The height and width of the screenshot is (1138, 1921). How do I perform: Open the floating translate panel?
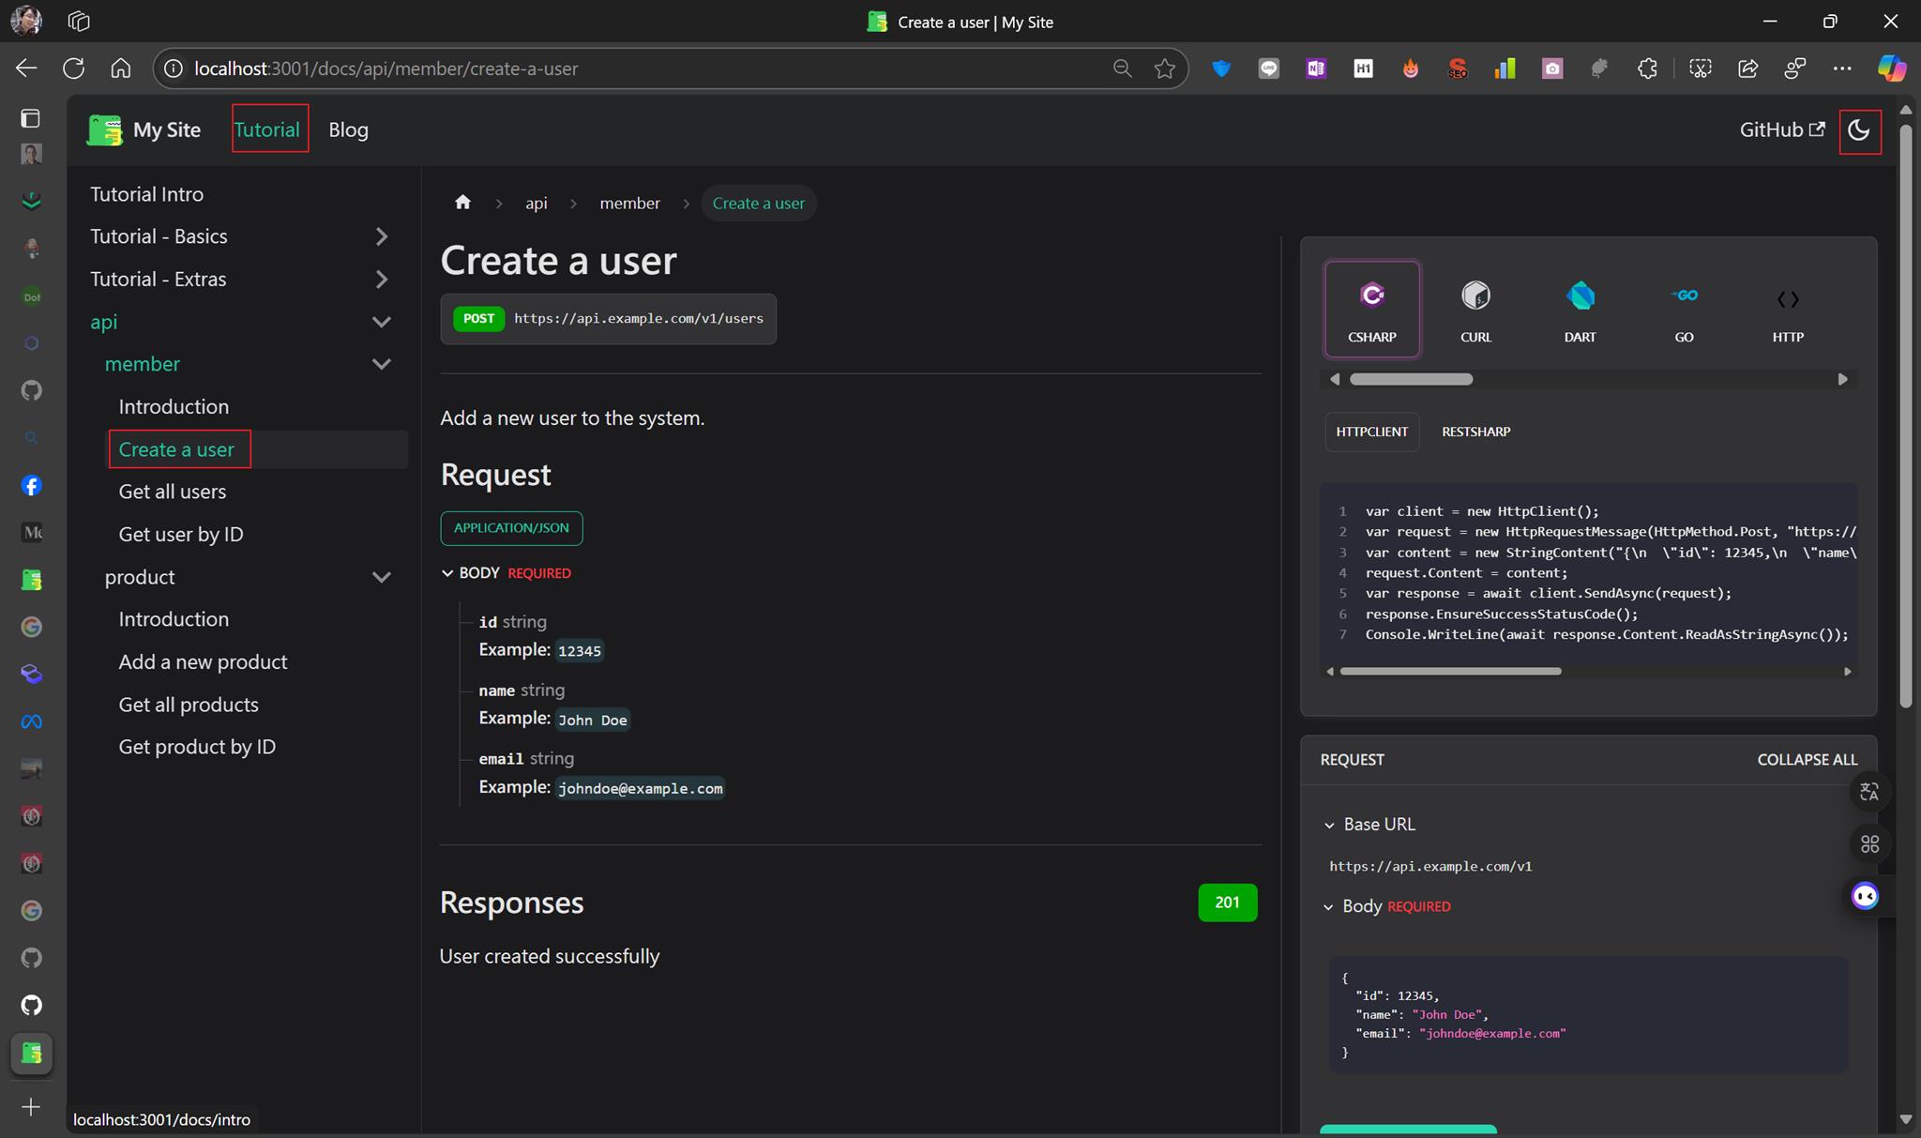1868,793
